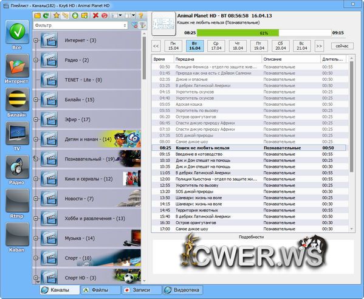Screen dimensions: 364x299
Task: Select the 'Радио' headphones sidebar icon
Action: coord(17,167)
